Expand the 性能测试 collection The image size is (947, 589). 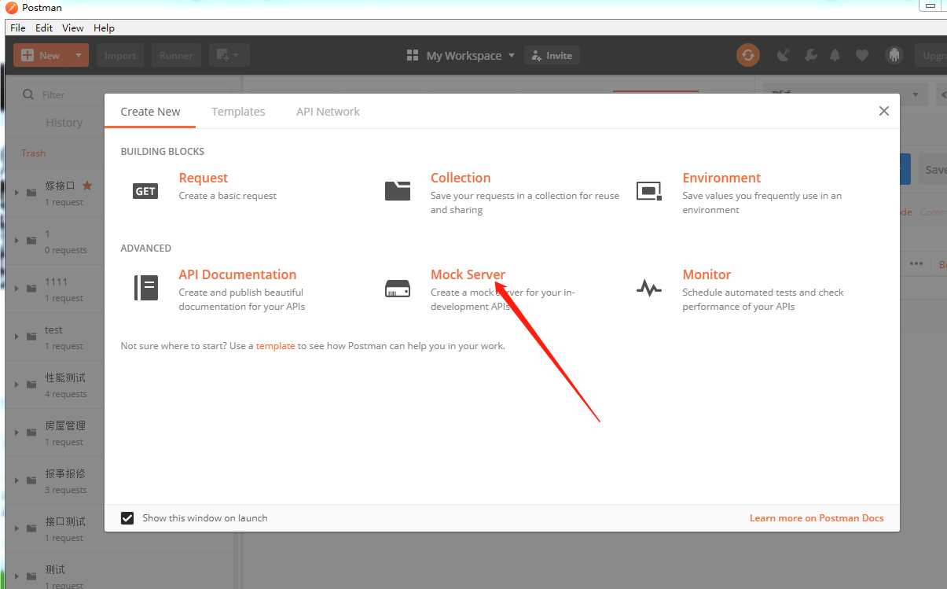[17, 385]
